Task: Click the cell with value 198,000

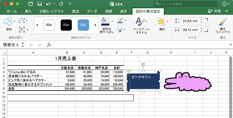Action: point(67,84)
